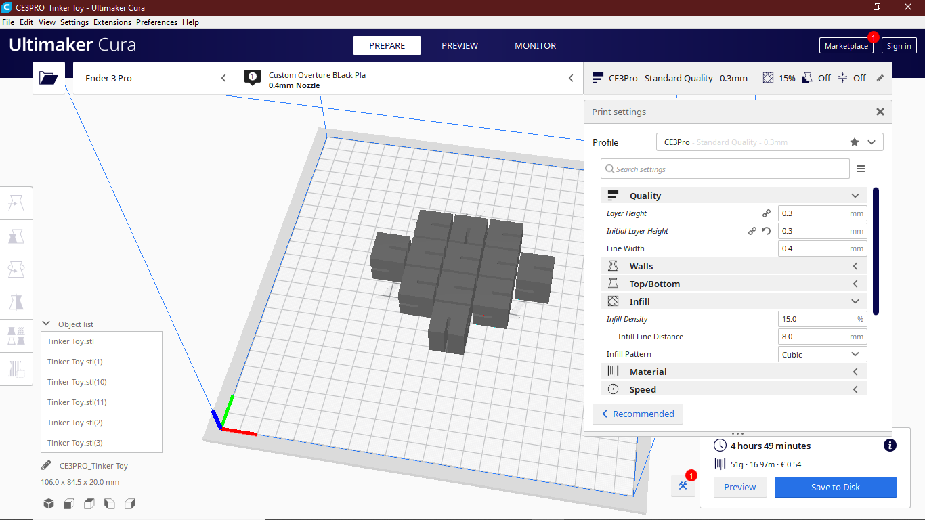Screen dimensions: 925x520
Task: Open the Custom Overture Black Pla material selector
Action: click(x=410, y=78)
